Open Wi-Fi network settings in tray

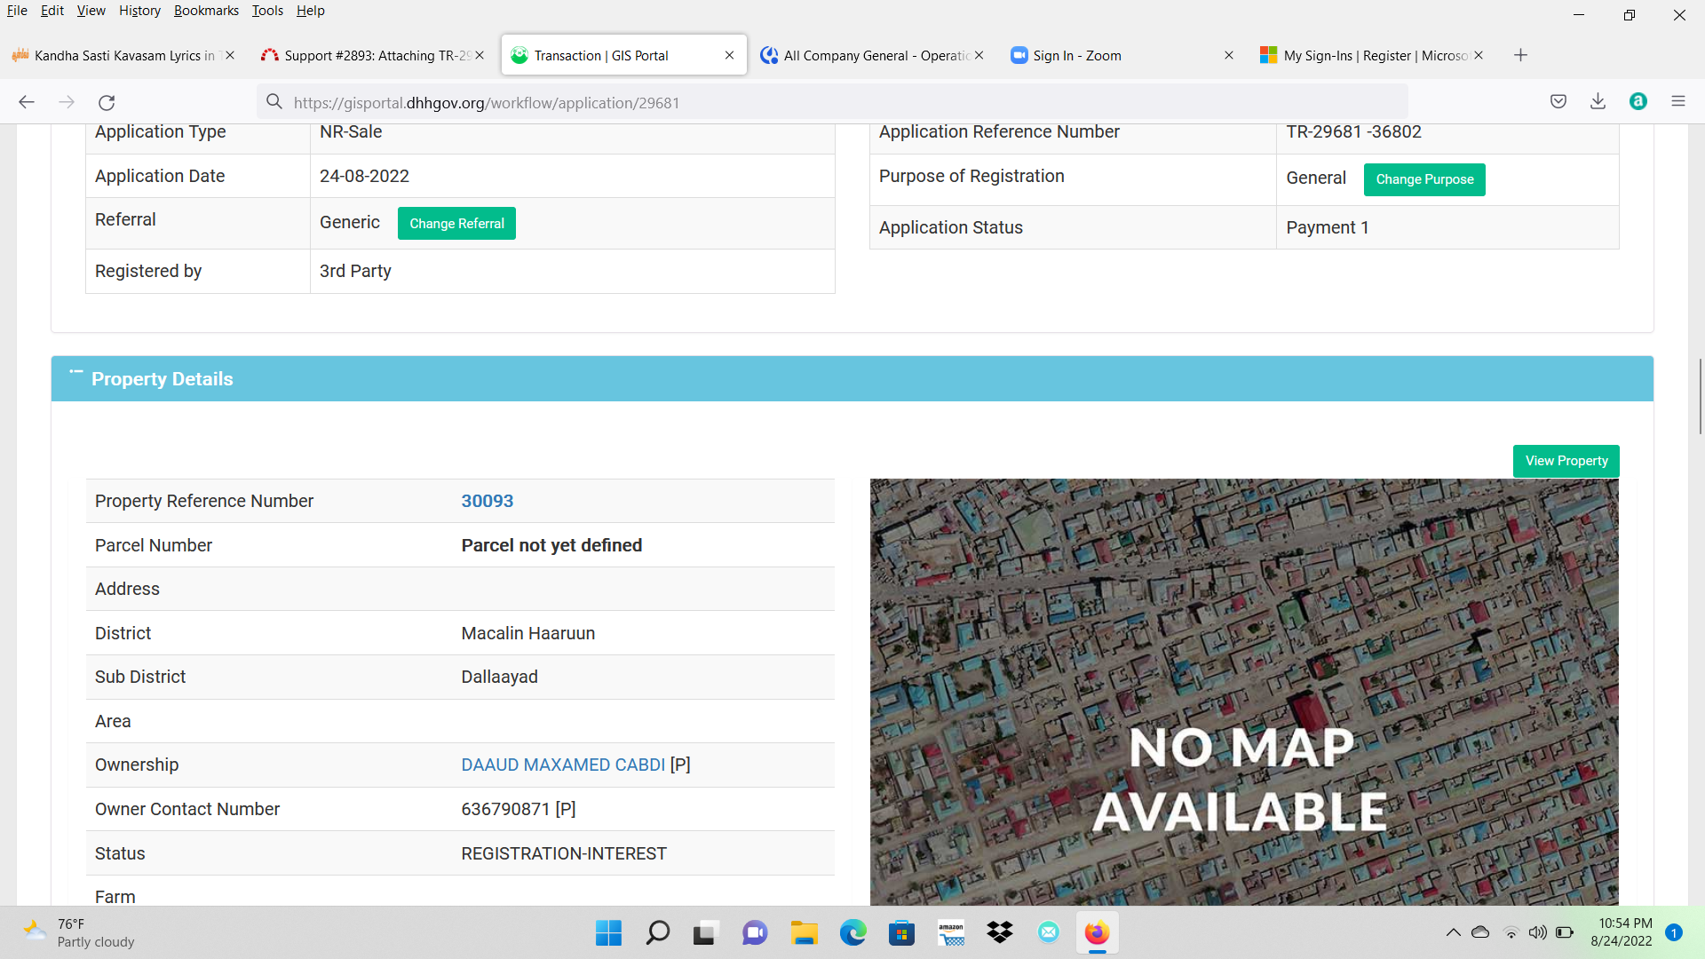(x=1511, y=932)
